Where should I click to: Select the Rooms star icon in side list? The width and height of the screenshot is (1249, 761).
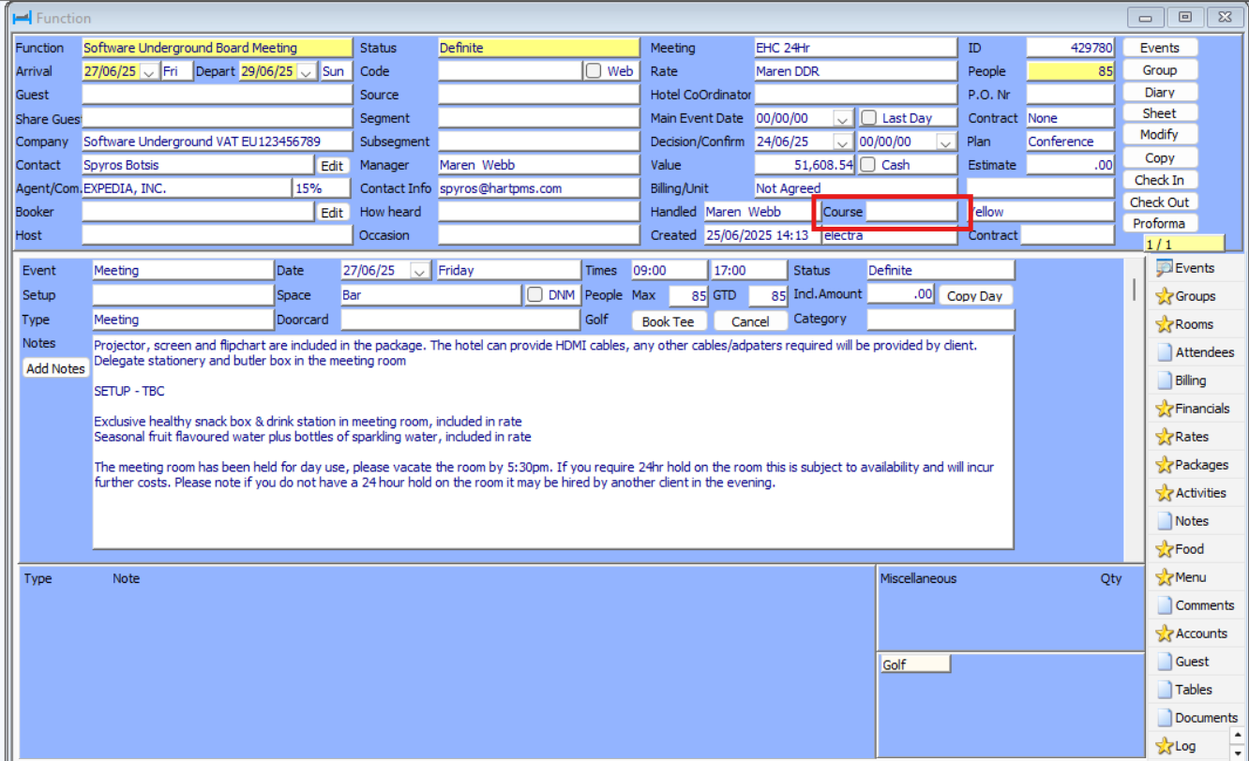(x=1165, y=324)
